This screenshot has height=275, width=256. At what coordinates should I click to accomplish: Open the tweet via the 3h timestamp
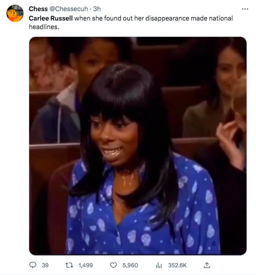(x=97, y=9)
